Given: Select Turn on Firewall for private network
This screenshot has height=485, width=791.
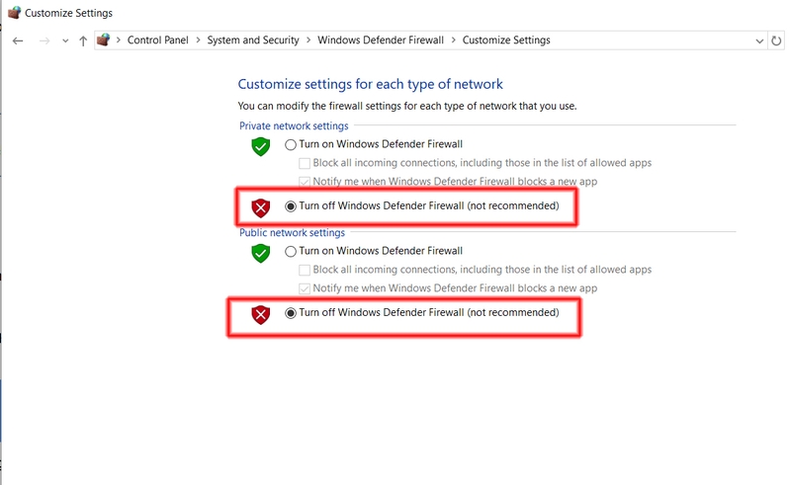Looking at the screenshot, I should coord(291,144).
